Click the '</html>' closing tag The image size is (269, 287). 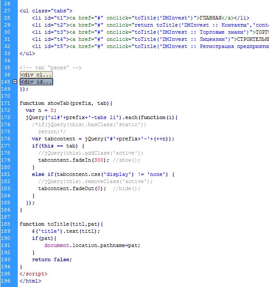pyautogui.click(x=30, y=281)
